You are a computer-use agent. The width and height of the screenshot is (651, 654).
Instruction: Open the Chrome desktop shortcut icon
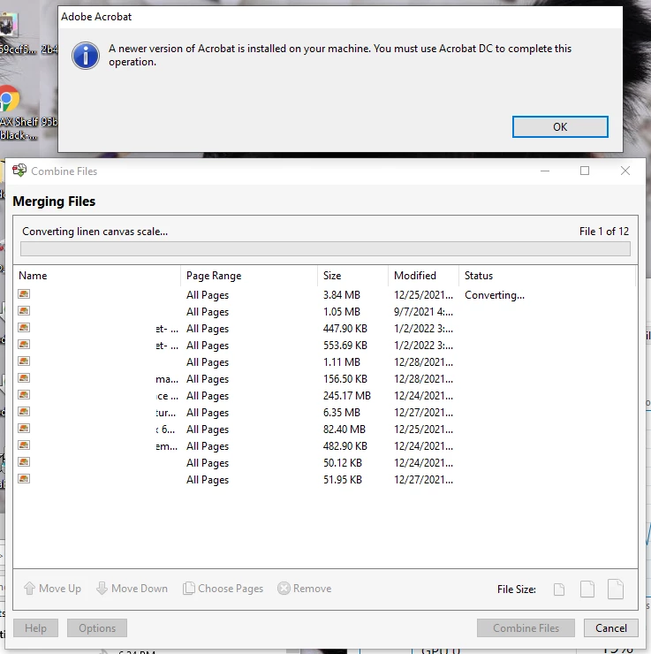click(x=10, y=99)
